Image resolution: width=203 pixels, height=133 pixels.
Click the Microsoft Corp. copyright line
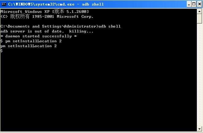47,17
